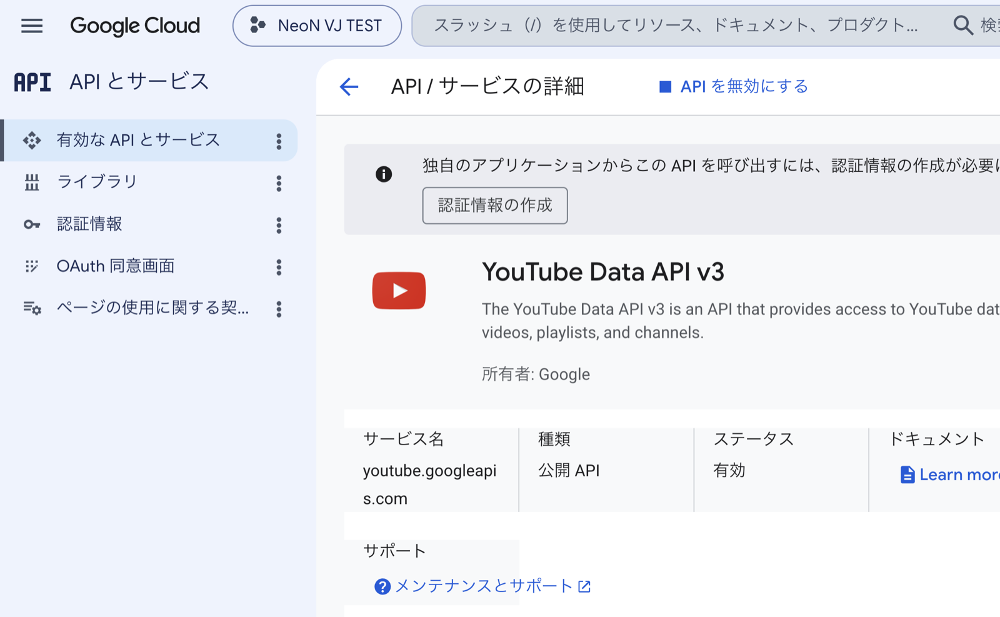Click the OAuth 同意画面 dotted icon

click(x=32, y=266)
